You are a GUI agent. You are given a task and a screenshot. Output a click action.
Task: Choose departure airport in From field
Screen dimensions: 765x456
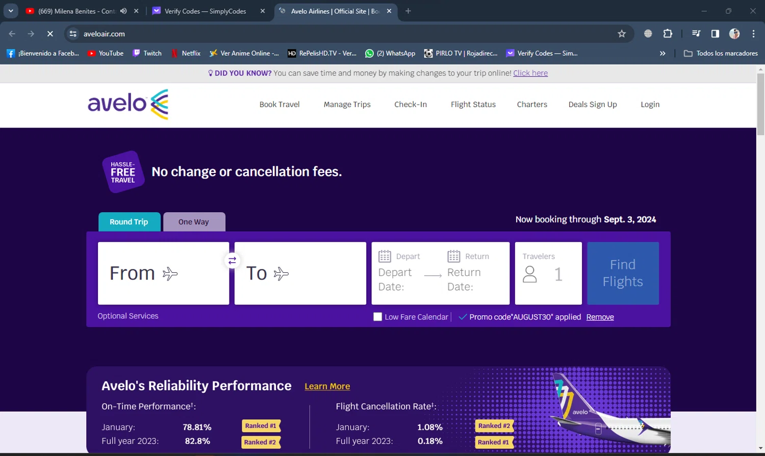[163, 273]
